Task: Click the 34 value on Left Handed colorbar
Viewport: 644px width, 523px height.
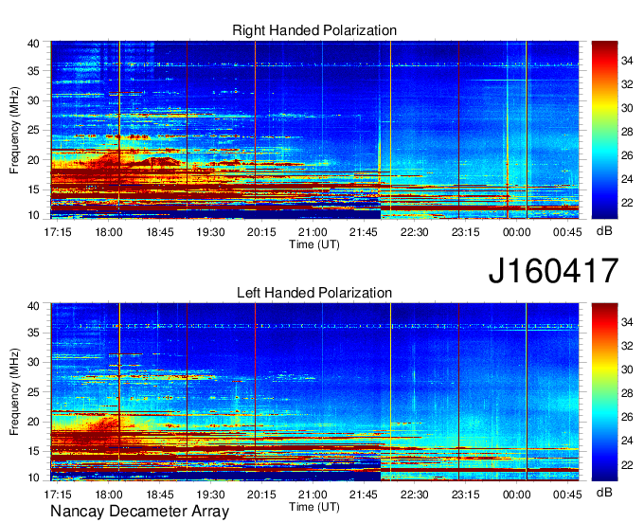Action: click(x=627, y=322)
